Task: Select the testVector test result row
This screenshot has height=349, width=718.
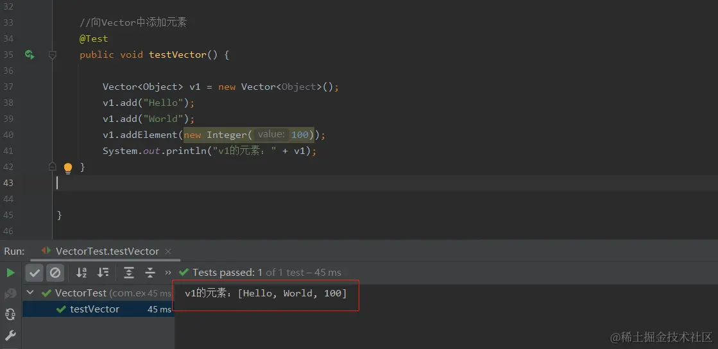Action: point(98,309)
